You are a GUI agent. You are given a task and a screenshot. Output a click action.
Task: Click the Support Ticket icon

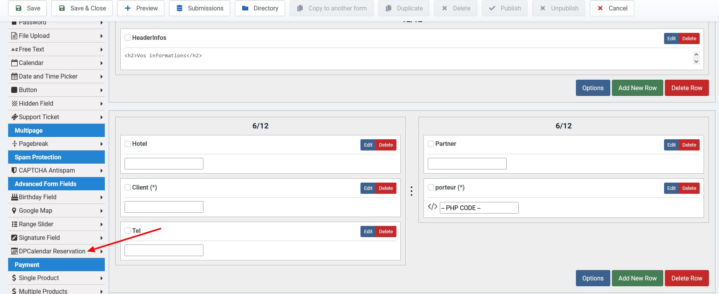[14, 117]
